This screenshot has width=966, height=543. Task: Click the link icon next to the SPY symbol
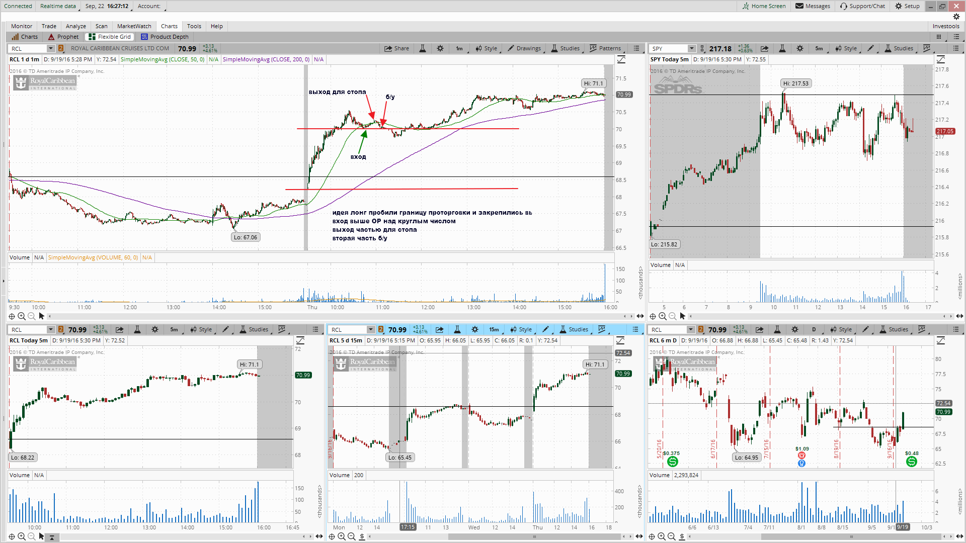point(702,49)
